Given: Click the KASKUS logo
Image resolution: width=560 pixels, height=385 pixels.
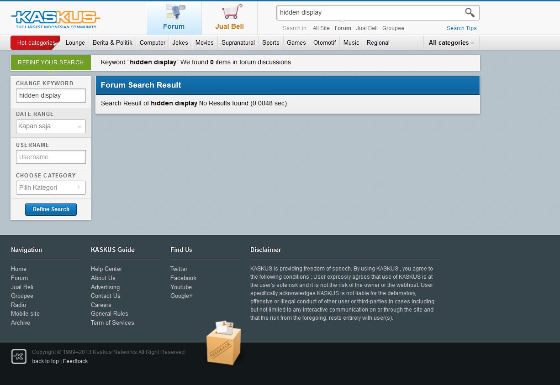Looking at the screenshot, I should tap(55, 19).
